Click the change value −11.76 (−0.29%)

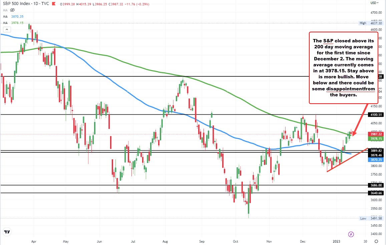click(137, 4)
